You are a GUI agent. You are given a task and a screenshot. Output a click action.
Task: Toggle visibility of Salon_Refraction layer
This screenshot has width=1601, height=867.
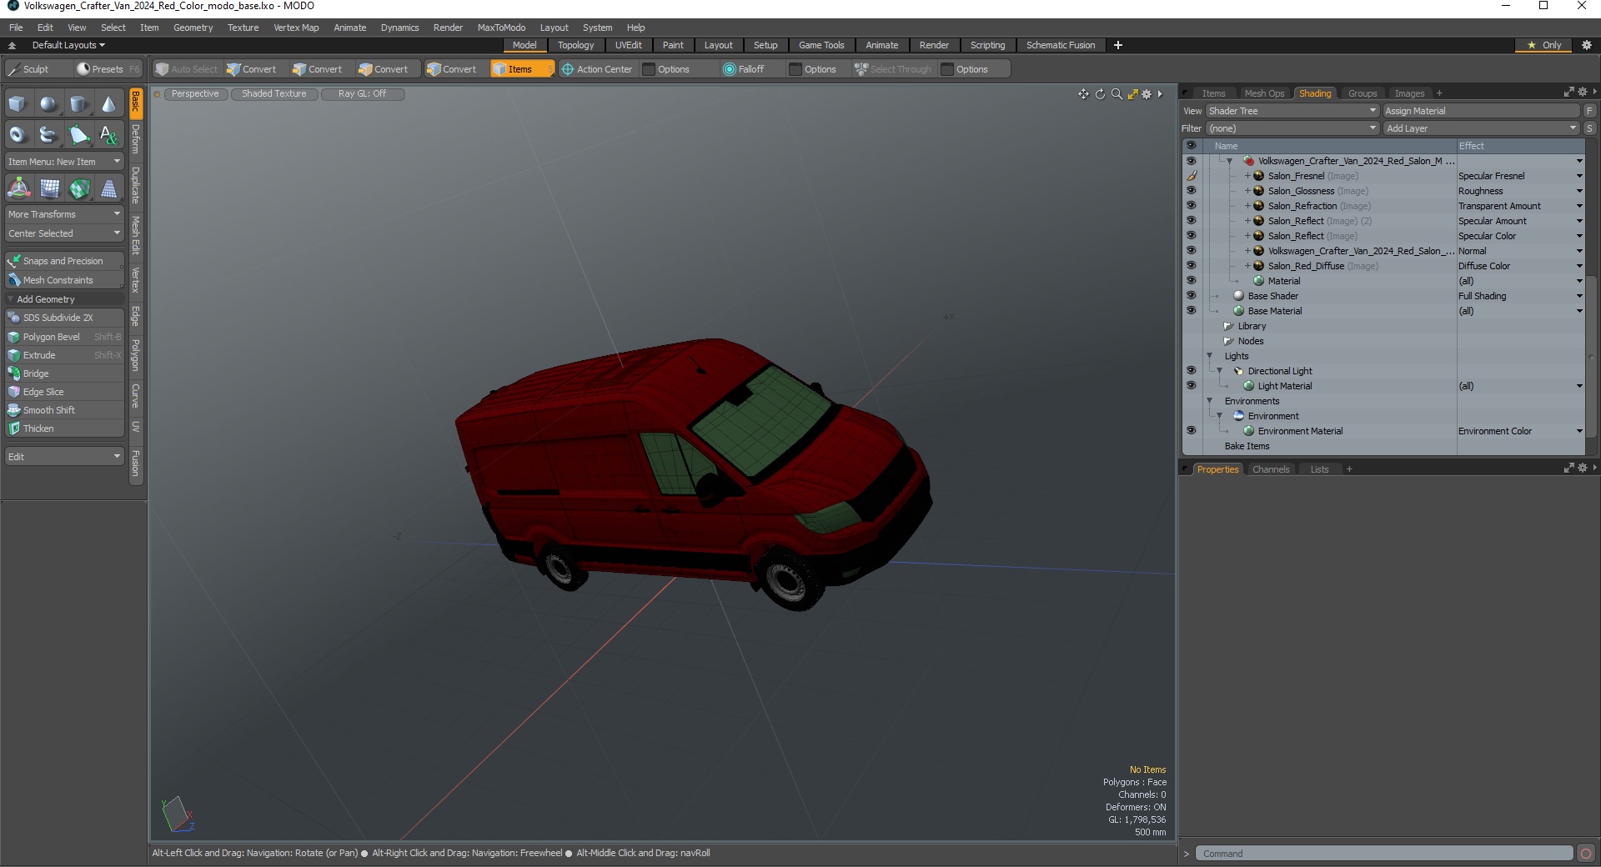click(x=1191, y=206)
